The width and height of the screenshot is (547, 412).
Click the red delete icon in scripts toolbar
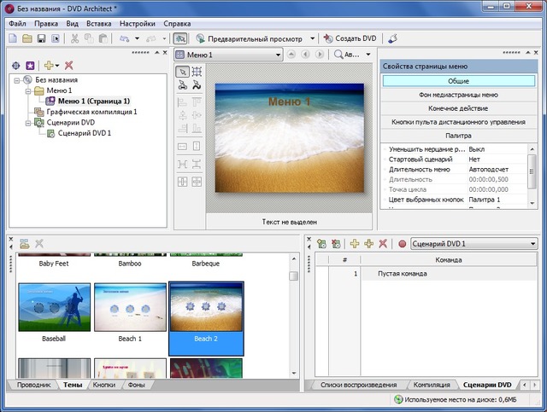point(383,244)
